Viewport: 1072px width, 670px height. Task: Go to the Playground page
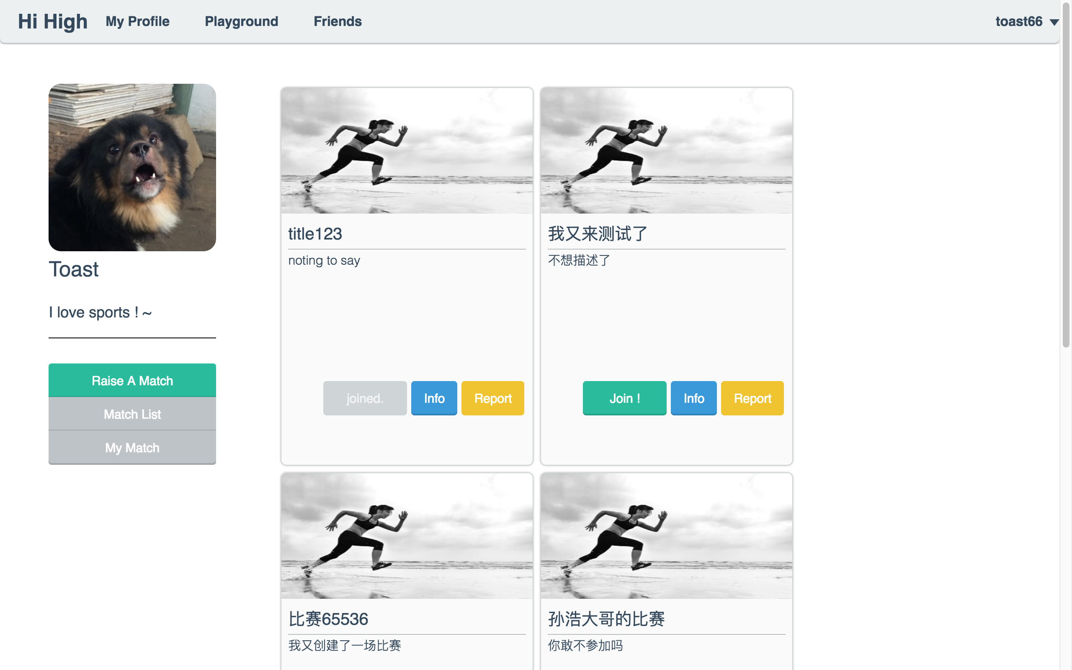click(x=241, y=21)
